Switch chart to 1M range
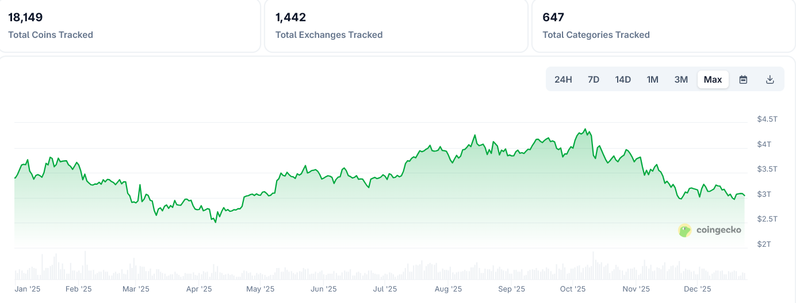The width and height of the screenshot is (796, 303). (x=652, y=79)
